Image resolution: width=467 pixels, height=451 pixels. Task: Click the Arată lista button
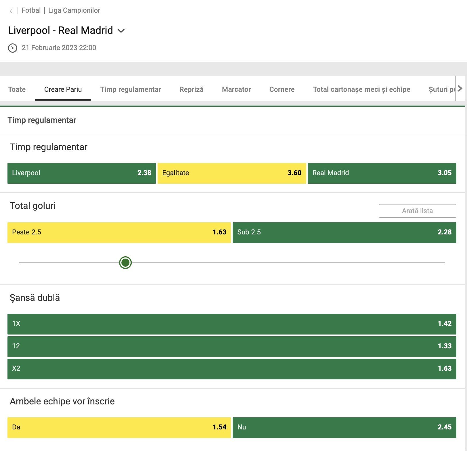point(417,211)
